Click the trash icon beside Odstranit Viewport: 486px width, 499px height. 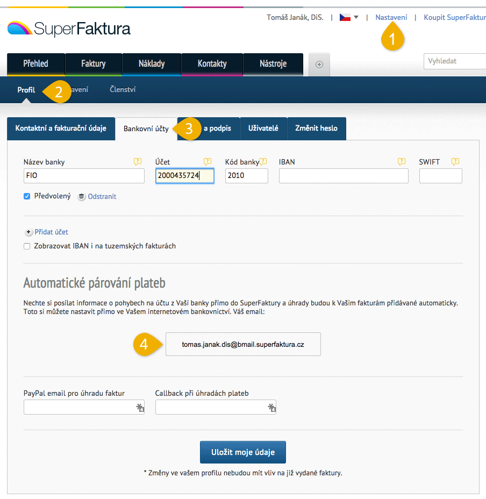[x=82, y=197]
